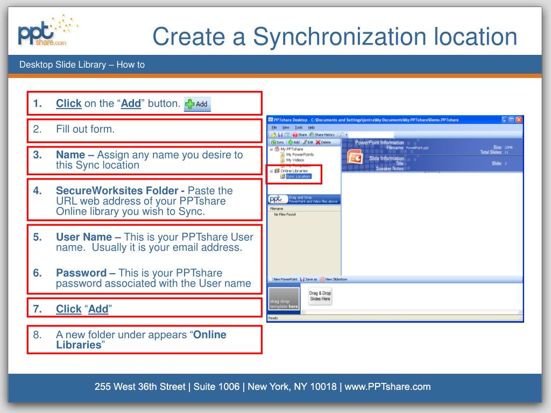The height and width of the screenshot is (413, 551).
Task: Open the View menu in PPTshare Desktop
Action: click(x=286, y=127)
